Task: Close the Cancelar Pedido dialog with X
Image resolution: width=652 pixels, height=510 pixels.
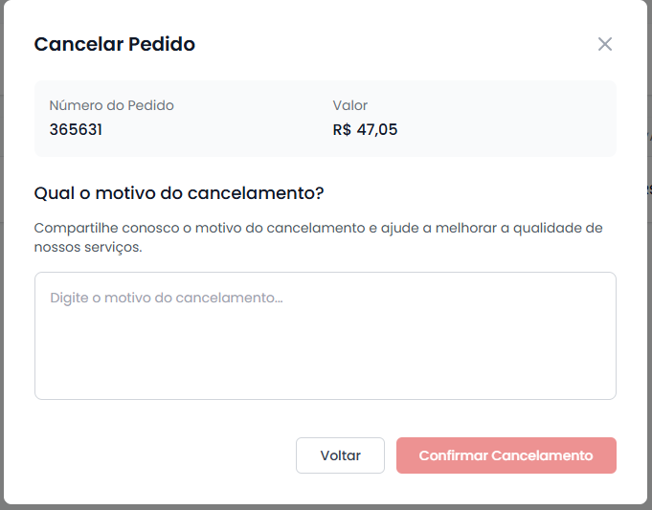Action: tap(604, 44)
